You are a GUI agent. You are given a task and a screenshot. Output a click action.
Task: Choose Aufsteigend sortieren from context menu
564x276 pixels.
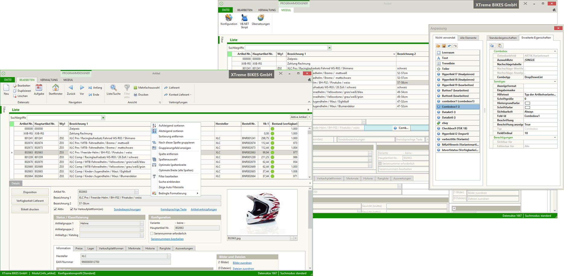[x=176, y=126]
